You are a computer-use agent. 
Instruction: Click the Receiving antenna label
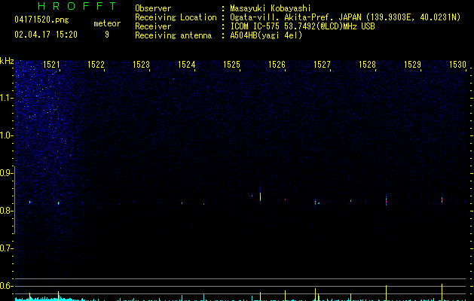tap(173, 35)
